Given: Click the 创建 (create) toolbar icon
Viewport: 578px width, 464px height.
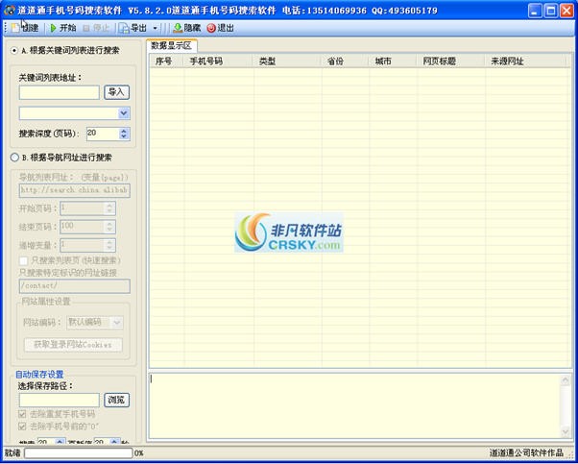Looking at the screenshot, I should pyautogui.click(x=24, y=28).
